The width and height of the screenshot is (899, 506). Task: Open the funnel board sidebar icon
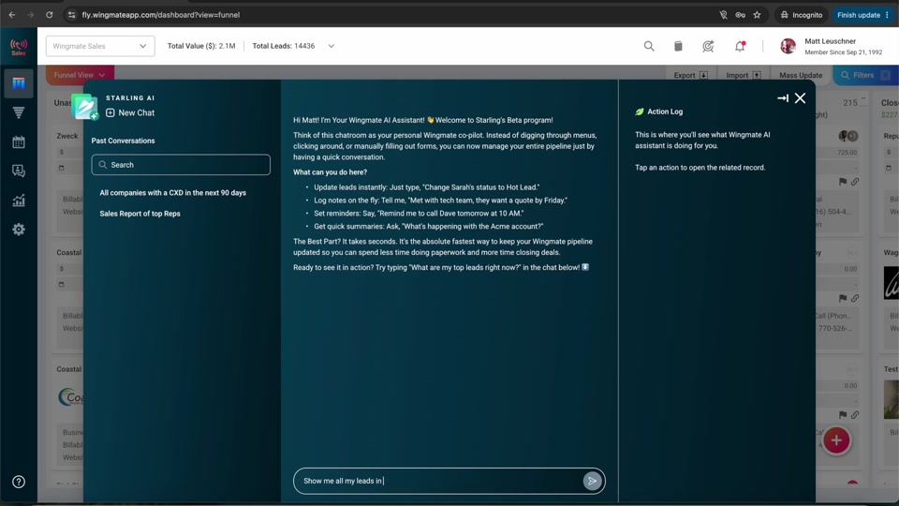click(19, 83)
